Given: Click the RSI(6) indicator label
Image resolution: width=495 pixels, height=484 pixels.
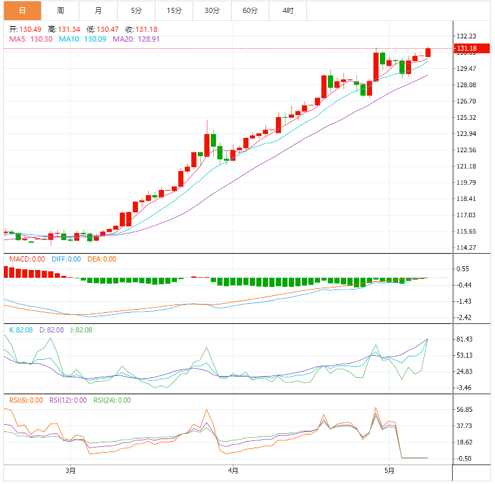Looking at the screenshot, I should point(26,400).
